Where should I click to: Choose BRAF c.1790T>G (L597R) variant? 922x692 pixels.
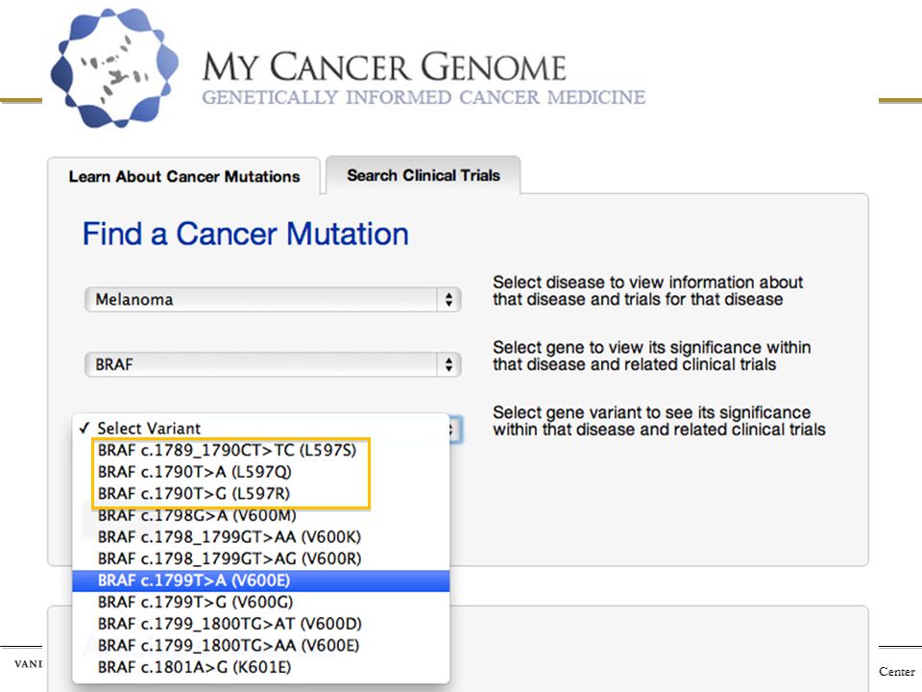pyautogui.click(x=261, y=494)
